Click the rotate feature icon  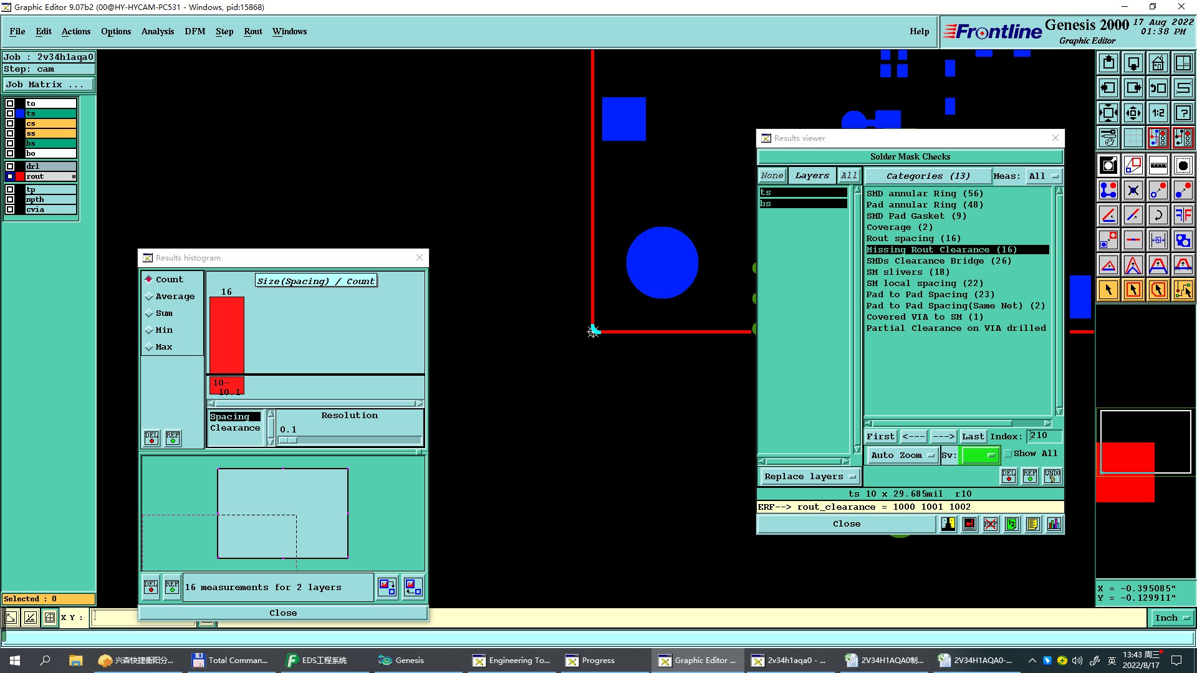(1158, 215)
